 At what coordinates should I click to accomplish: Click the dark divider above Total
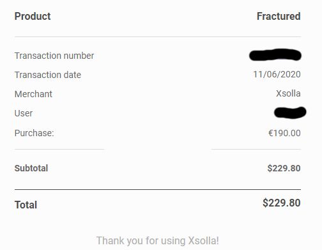point(158,189)
